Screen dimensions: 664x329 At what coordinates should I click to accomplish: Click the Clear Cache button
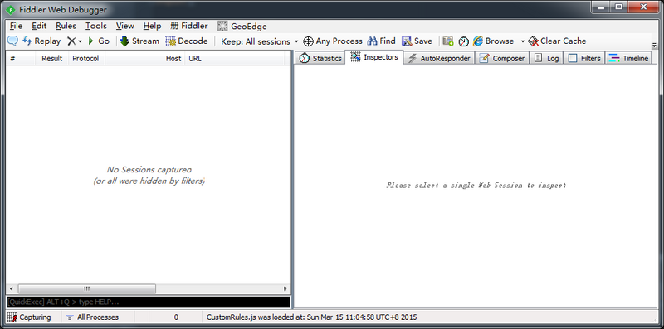click(x=557, y=41)
